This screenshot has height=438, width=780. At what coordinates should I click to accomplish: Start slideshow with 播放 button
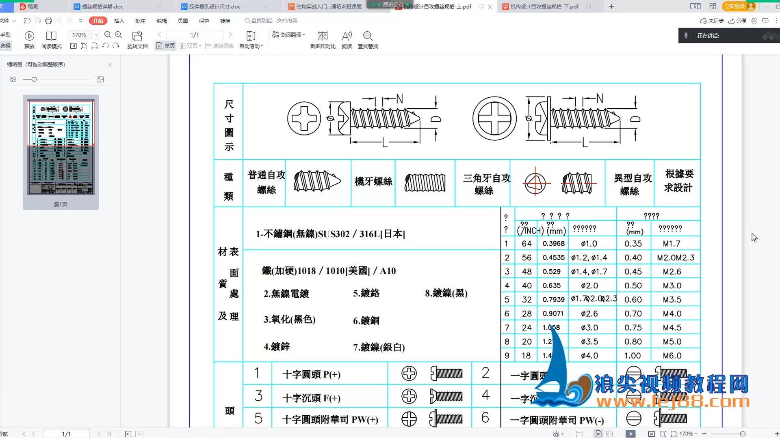(29, 40)
